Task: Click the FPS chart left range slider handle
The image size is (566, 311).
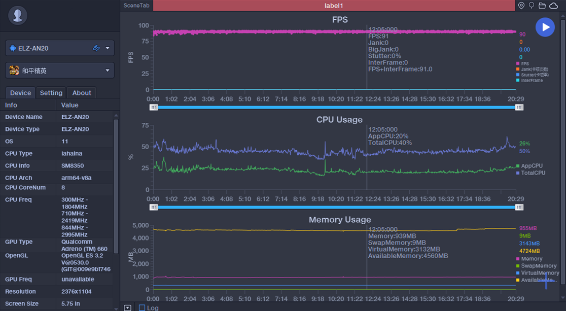Action: tap(154, 107)
